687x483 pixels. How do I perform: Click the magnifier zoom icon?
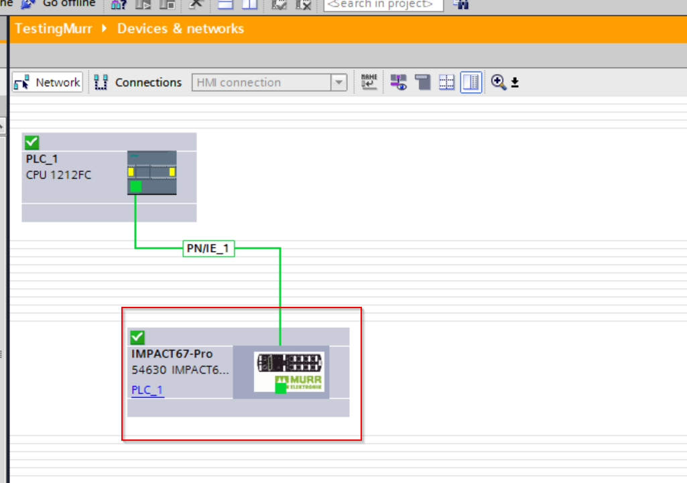coord(498,82)
